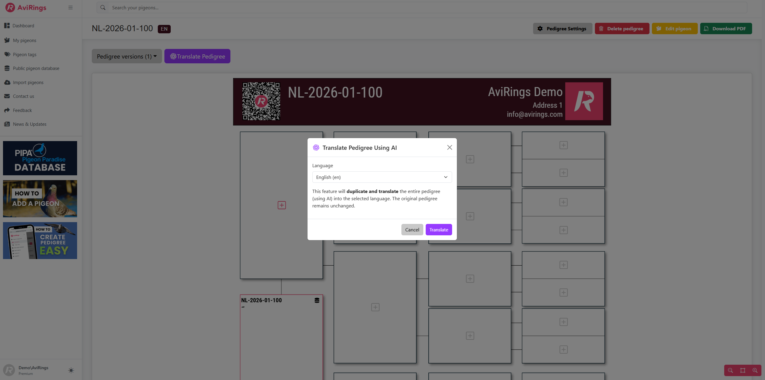Viewport: 765px width, 380px height.
Task: Expand the Pedigree versions (1) dropdown
Action: tap(127, 56)
